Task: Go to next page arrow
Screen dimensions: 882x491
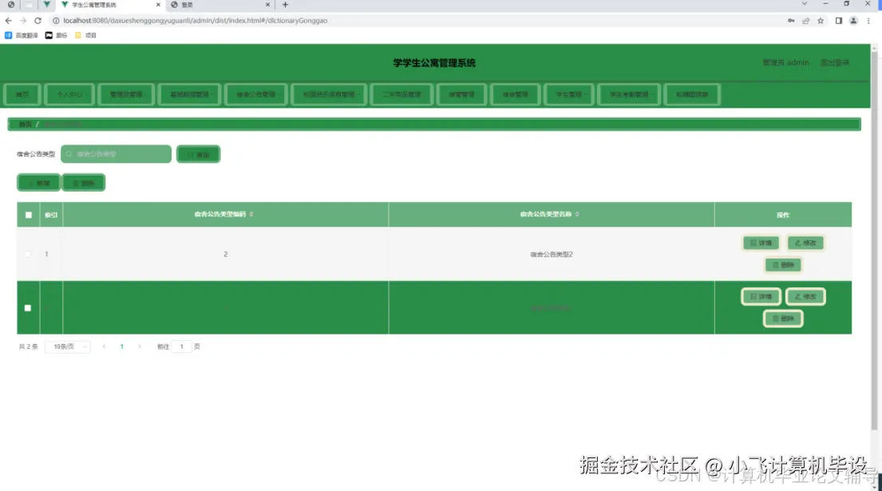Action: [140, 347]
